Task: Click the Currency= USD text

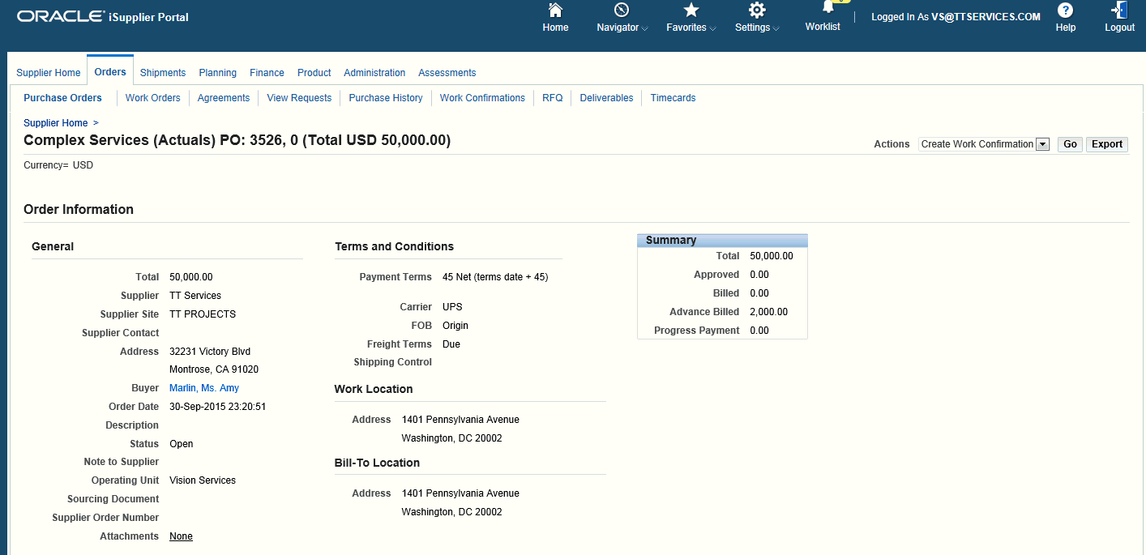Action: (58, 165)
